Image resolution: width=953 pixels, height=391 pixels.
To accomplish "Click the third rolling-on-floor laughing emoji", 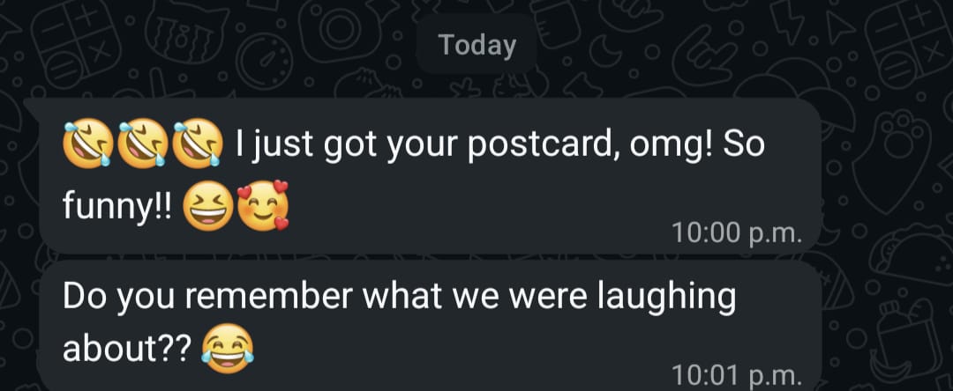I will 199,143.
